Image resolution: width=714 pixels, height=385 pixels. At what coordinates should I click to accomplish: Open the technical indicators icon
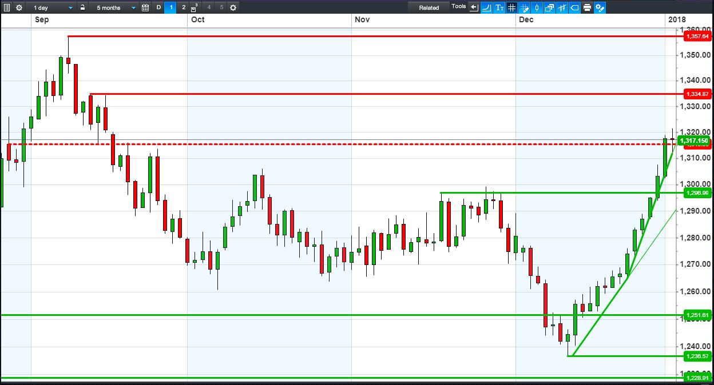[x=562, y=7]
